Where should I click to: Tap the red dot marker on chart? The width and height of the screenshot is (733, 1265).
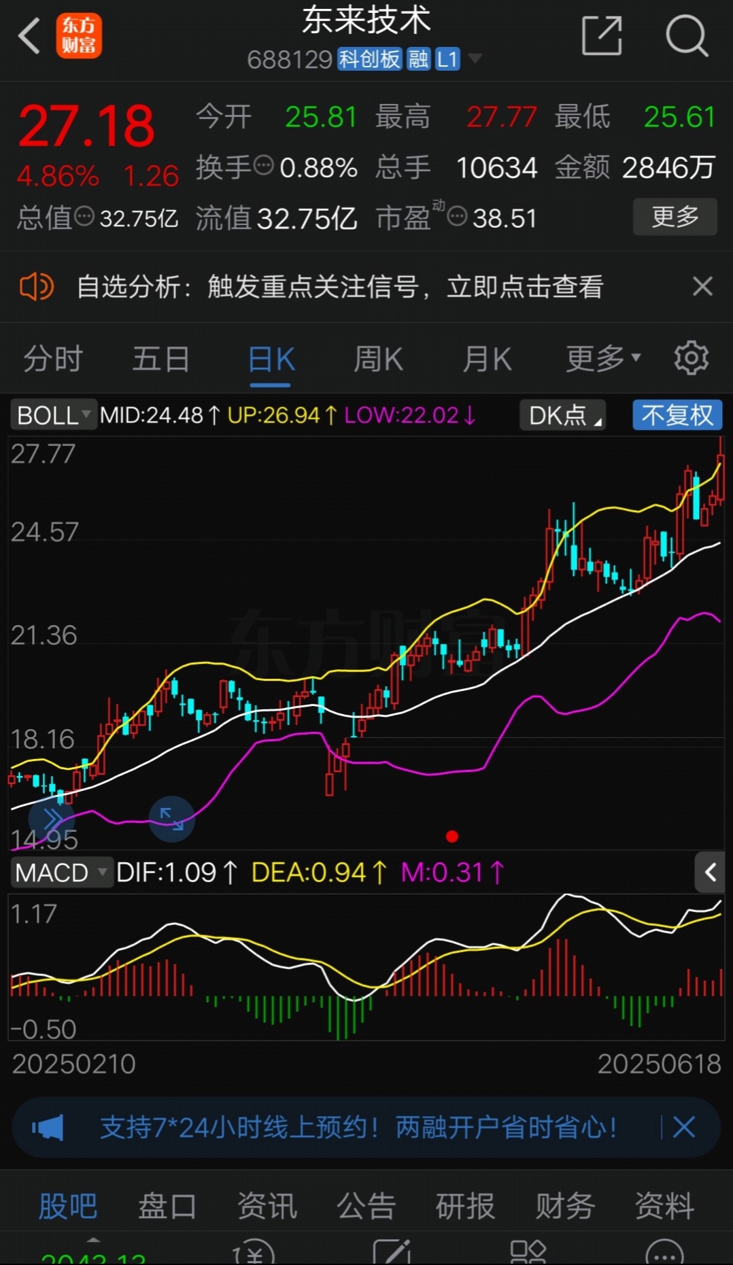coord(452,837)
